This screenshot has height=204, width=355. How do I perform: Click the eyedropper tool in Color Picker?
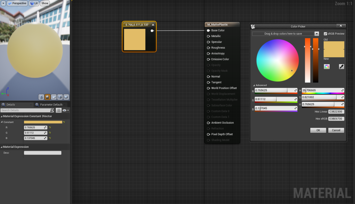point(341,66)
